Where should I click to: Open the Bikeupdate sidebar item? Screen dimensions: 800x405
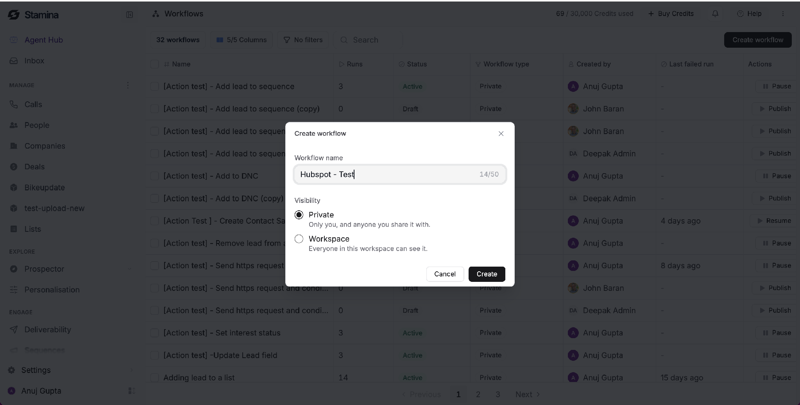(x=45, y=187)
